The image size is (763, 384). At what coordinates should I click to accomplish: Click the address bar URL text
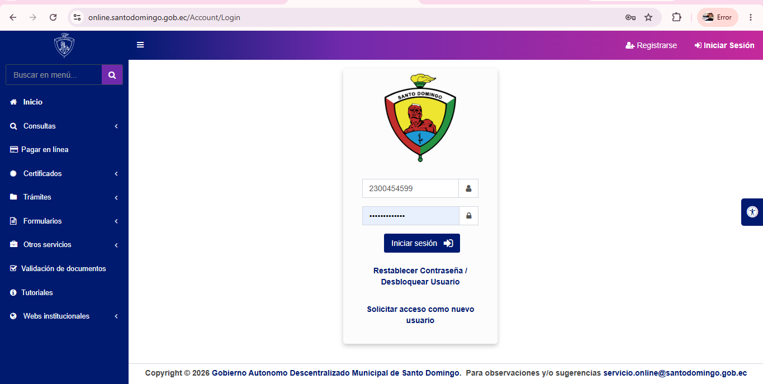pos(164,17)
